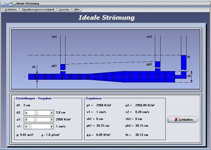Viewport: 211px width, 150px height.
Task: Click left arrow of p1 scrollbar
Action: [26, 119]
